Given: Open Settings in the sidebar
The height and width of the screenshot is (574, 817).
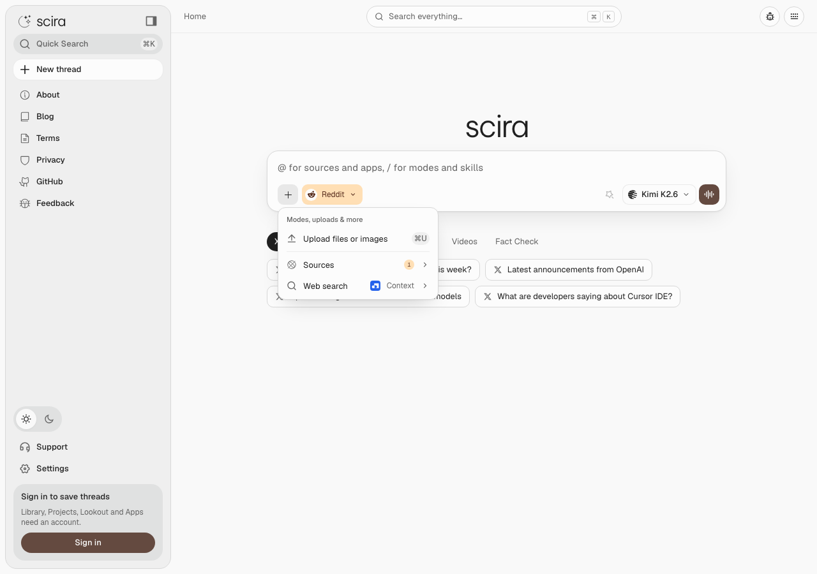Looking at the screenshot, I should pyautogui.click(x=88, y=469).
